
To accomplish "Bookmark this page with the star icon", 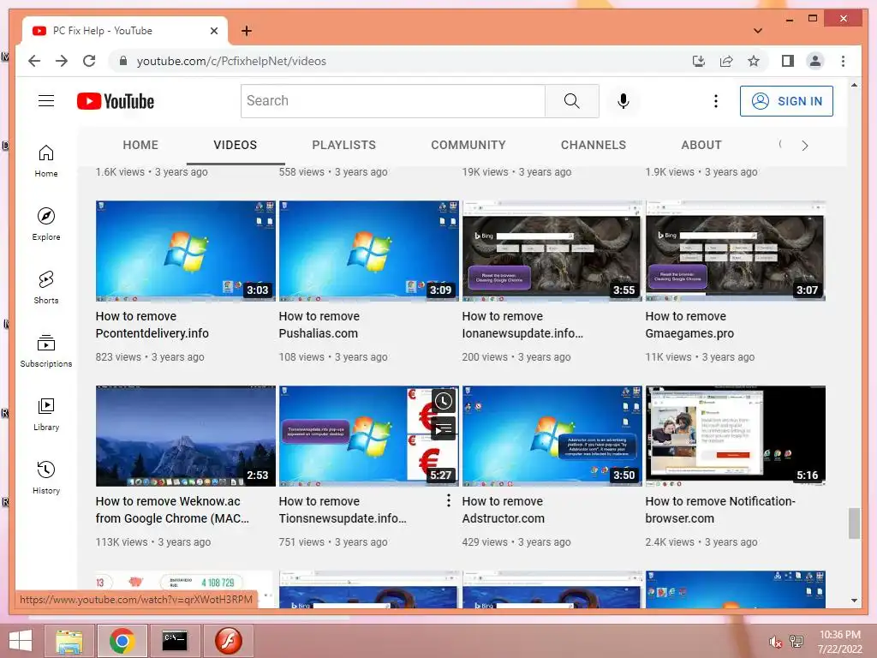I will coord(754,61).
